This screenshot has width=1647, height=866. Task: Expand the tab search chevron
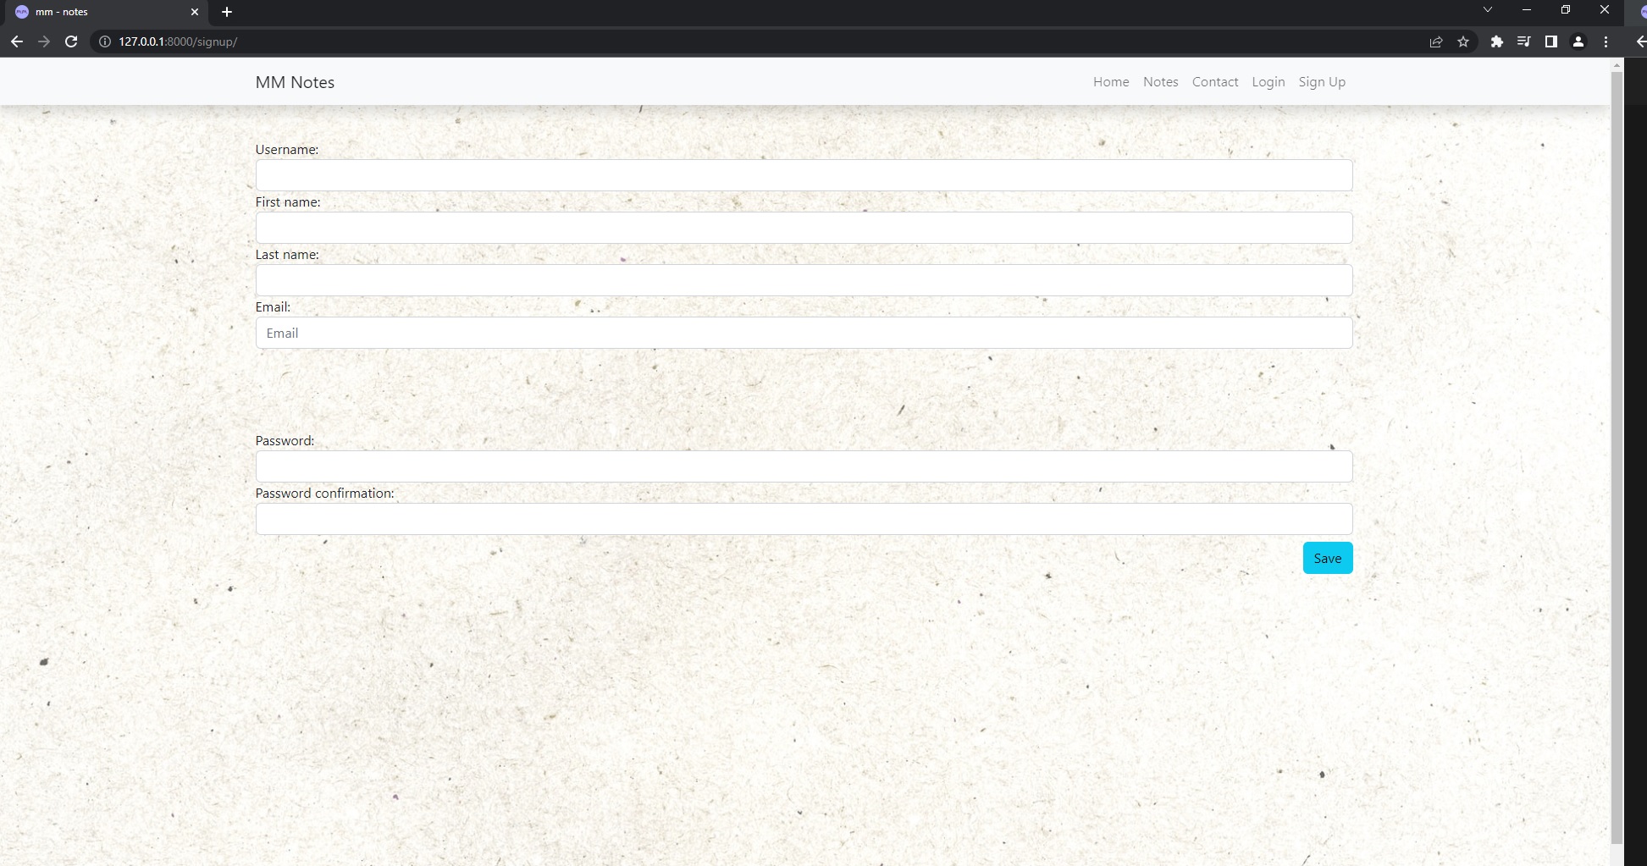point(1488,10)
